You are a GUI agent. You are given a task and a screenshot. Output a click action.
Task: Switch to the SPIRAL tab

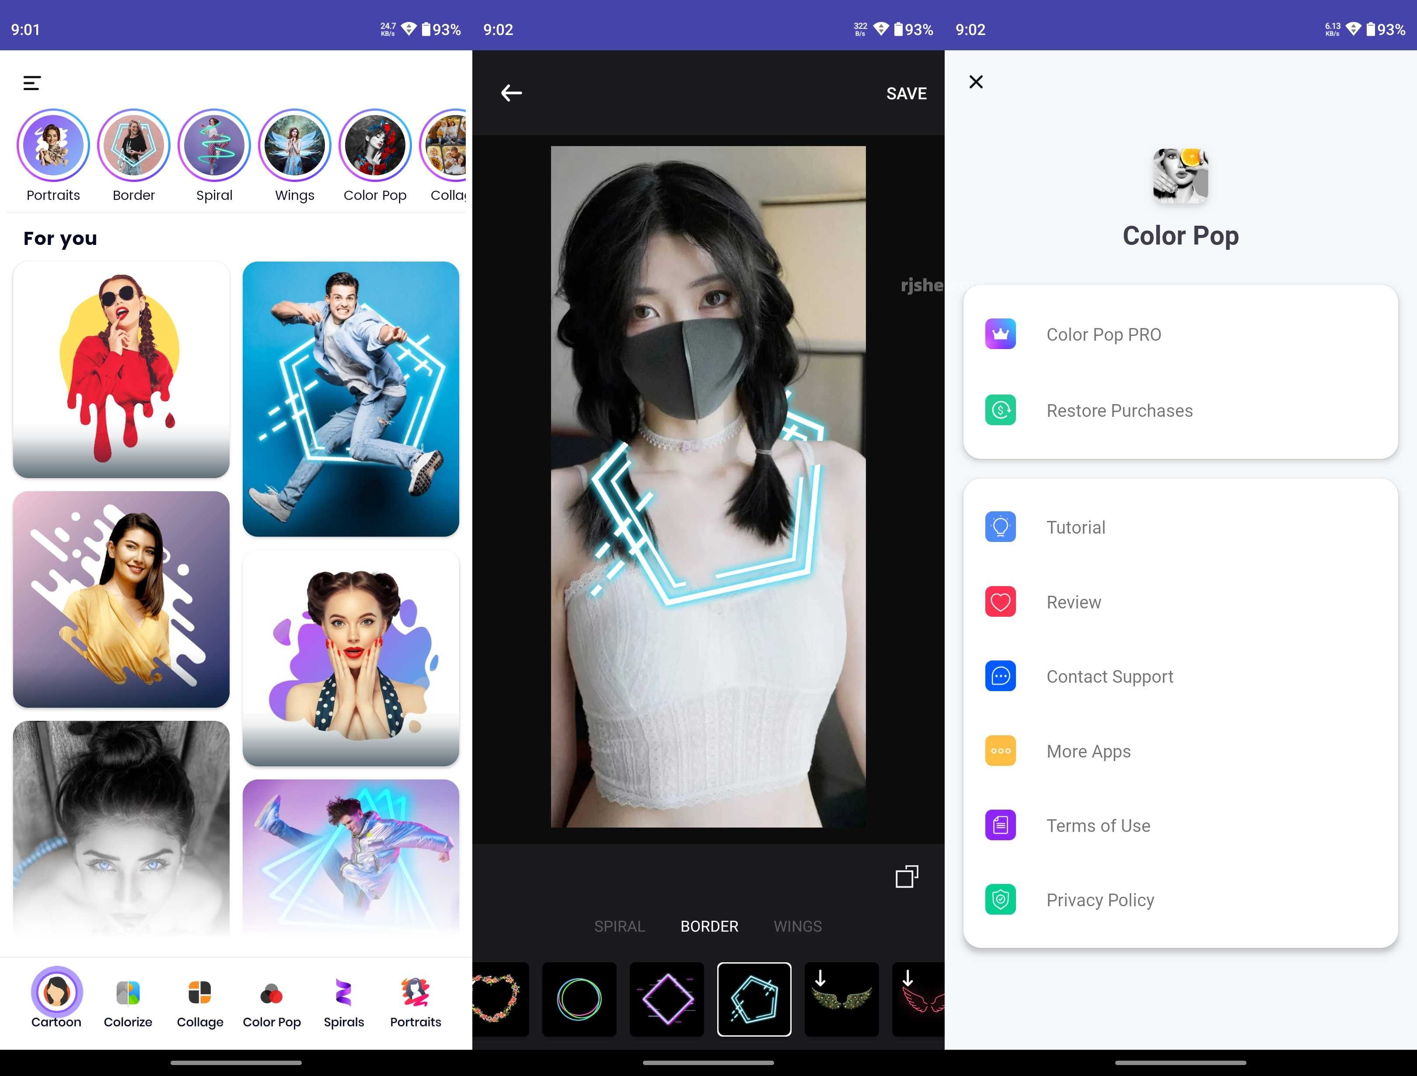[x=619, y=926]
